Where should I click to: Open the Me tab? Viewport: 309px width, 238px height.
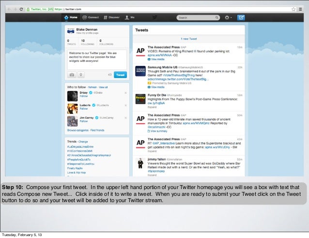[130, 17]
